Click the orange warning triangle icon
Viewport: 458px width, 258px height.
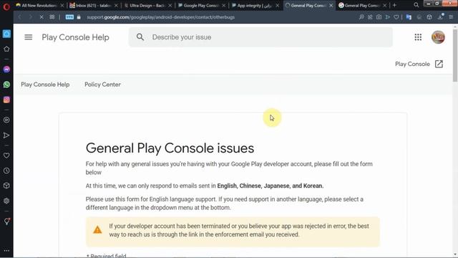(97, 230)
